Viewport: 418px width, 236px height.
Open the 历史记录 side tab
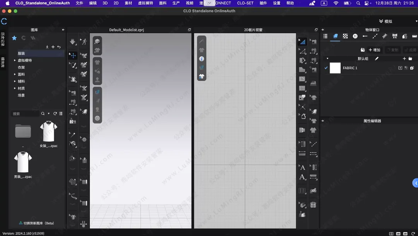pos(3,39)
